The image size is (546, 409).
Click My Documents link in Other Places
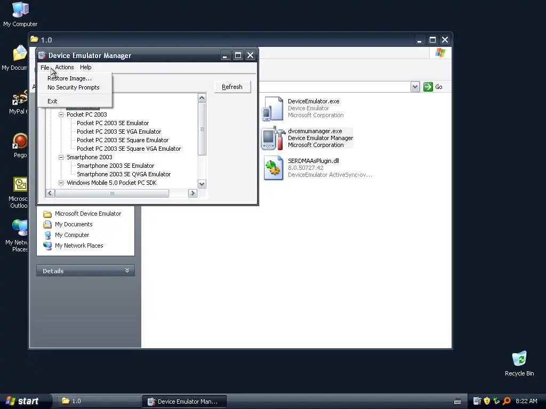(74, 224)
